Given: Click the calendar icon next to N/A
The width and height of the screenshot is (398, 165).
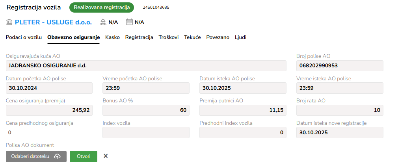Looking at the screenshot, I should [x=130, y=22].
